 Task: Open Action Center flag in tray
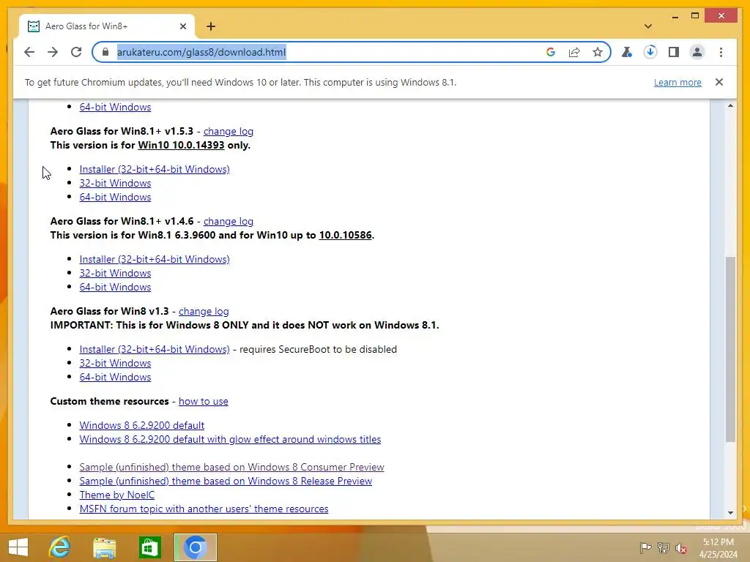click(645, 547)
